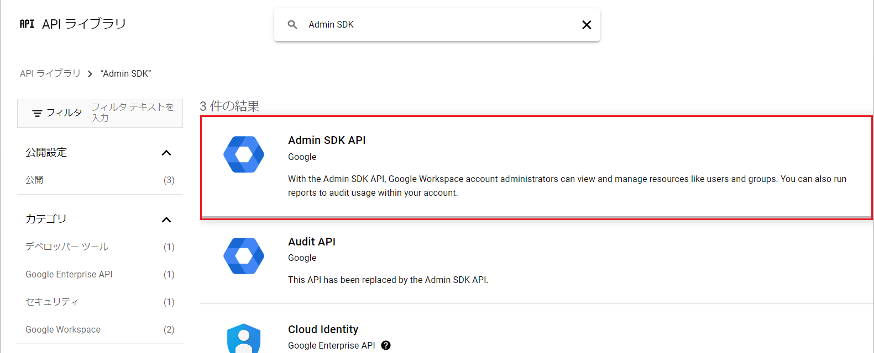This screenshot has height=353, width=874.
Task: Show help for Google Enterprise API
Action: pos(386,345)
